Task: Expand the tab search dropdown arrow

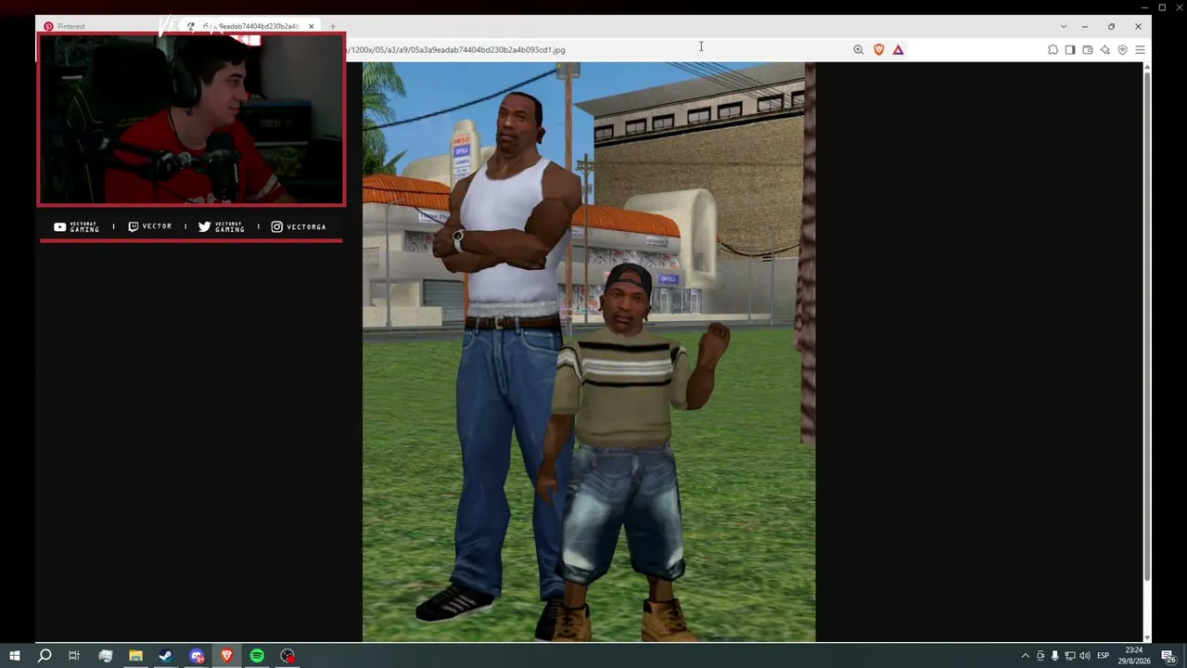Action: click(1064, 26)
